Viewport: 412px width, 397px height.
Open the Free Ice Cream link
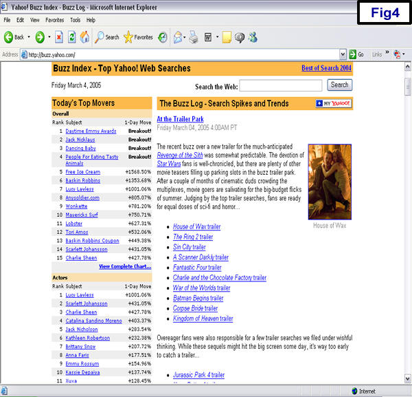coord(83,172)
